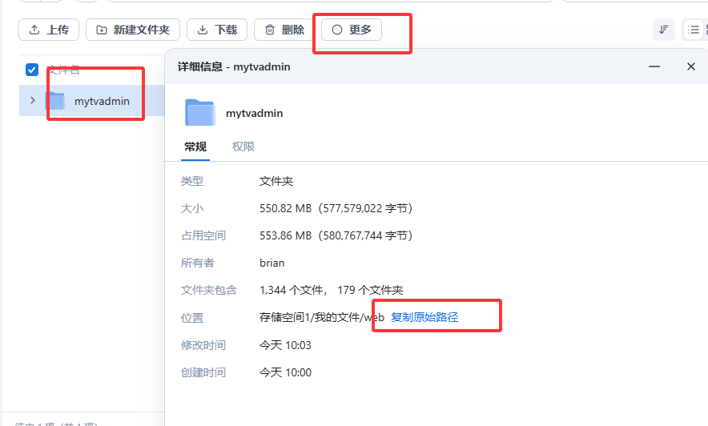Screen dimensions: 708x426
Task: Expand the mytvadmin folder row chevron
Action: pyautogui.click(x=33, y=101)
